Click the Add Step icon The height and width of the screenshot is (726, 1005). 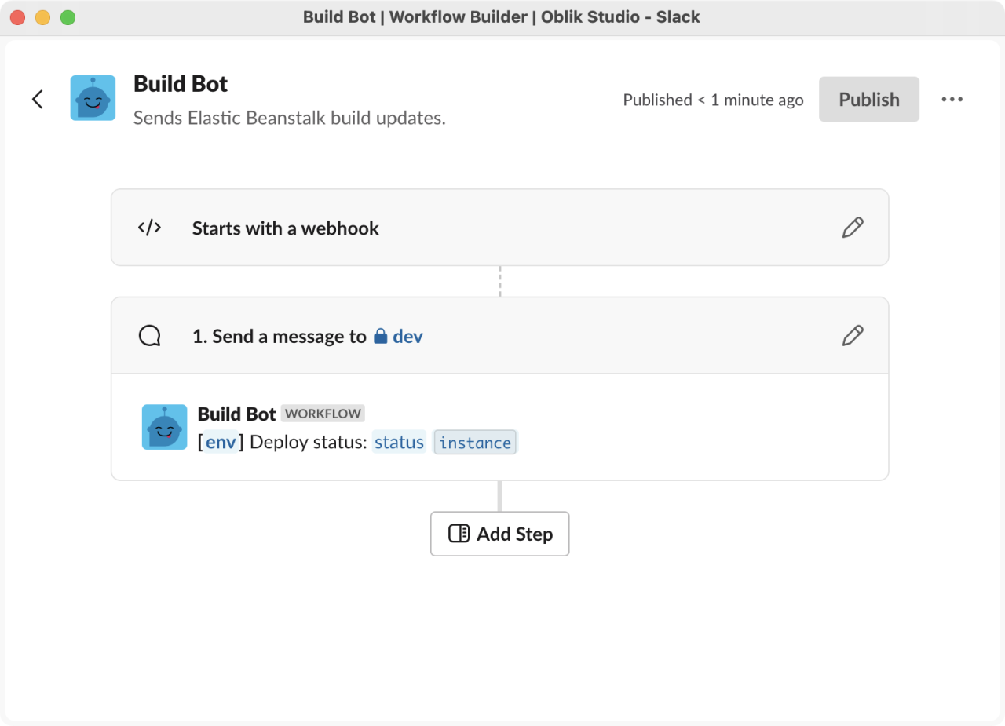(x=459, y=534)
